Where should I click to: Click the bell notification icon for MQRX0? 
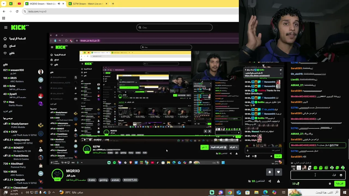tap(270, 172)
